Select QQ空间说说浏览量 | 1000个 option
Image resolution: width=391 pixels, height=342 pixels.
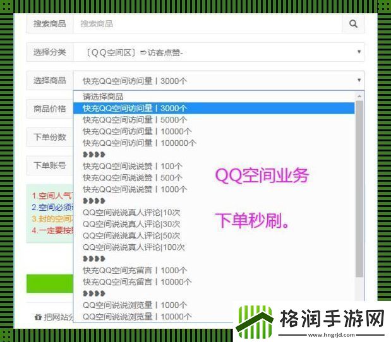tap(214, 305)
